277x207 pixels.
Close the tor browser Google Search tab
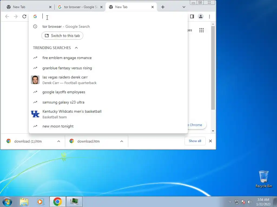coord(101,7)
